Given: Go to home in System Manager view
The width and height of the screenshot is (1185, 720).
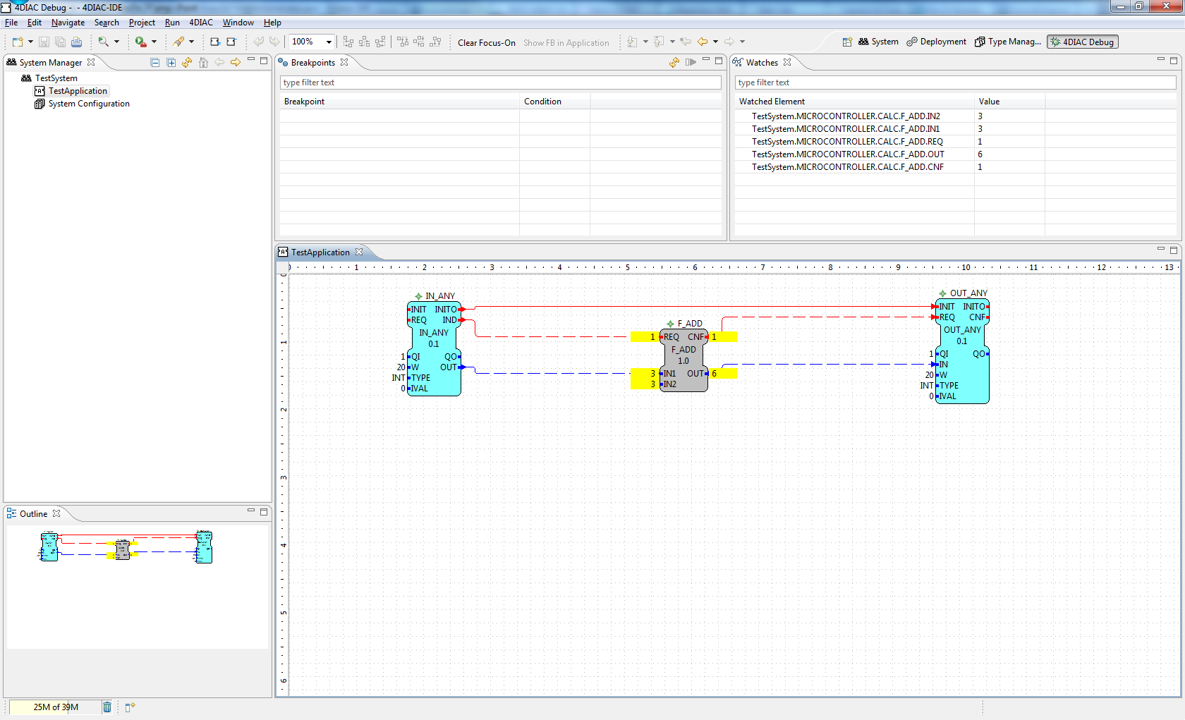Looking at the screenshot, I should pyautogui.click(x=203, y=62).
